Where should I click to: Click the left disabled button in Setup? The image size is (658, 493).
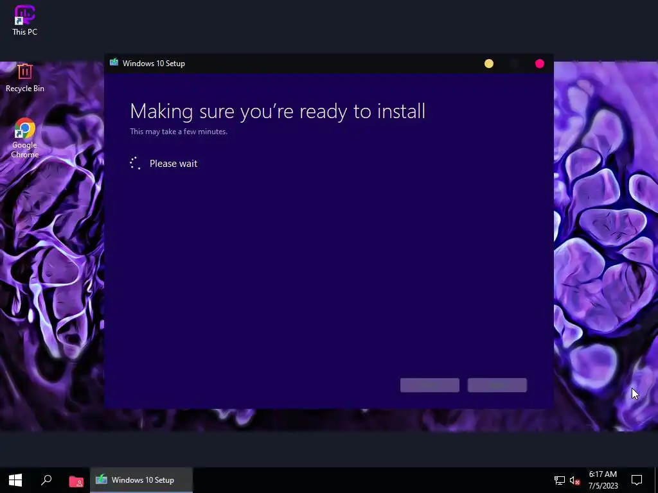tap(430, 385)
